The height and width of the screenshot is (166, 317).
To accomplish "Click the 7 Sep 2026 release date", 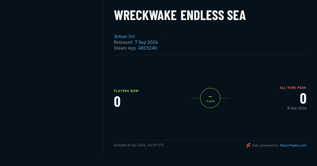I will [146, 42].
